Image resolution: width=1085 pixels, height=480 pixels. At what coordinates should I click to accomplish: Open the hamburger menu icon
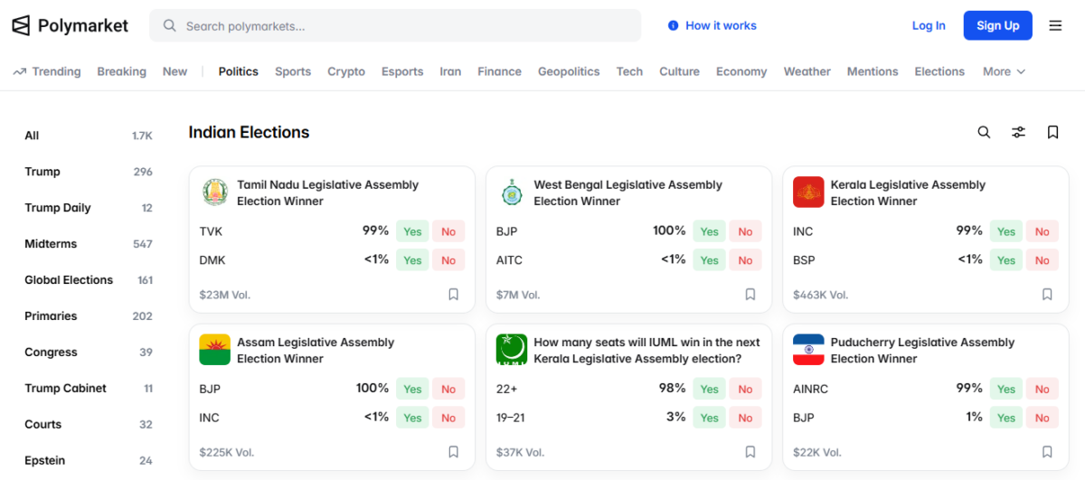point(1055,25)
